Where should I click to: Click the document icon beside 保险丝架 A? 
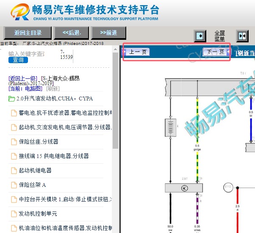click(x=14, y=185)
